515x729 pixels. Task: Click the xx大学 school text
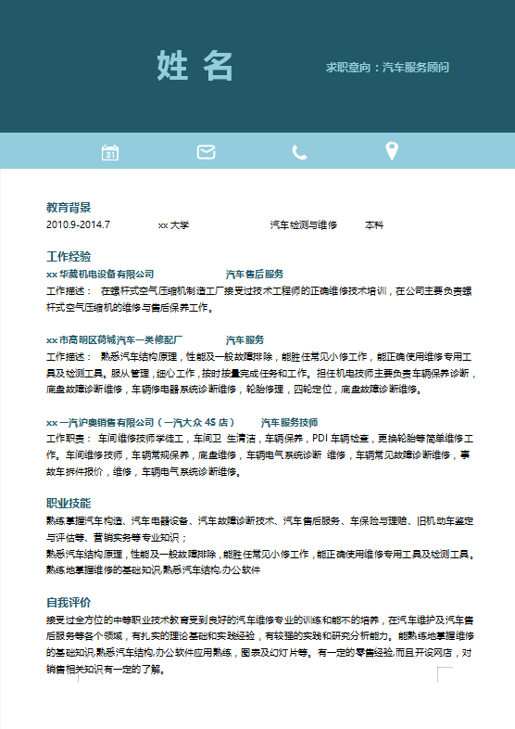pos(174,225)
